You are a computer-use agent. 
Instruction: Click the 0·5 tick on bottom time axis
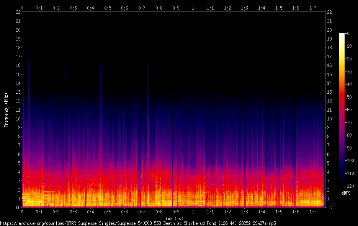tap(108, 212)
